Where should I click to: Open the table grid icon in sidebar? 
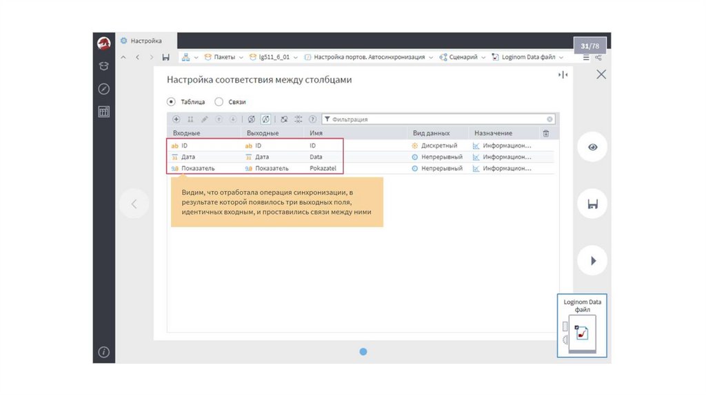104,112
